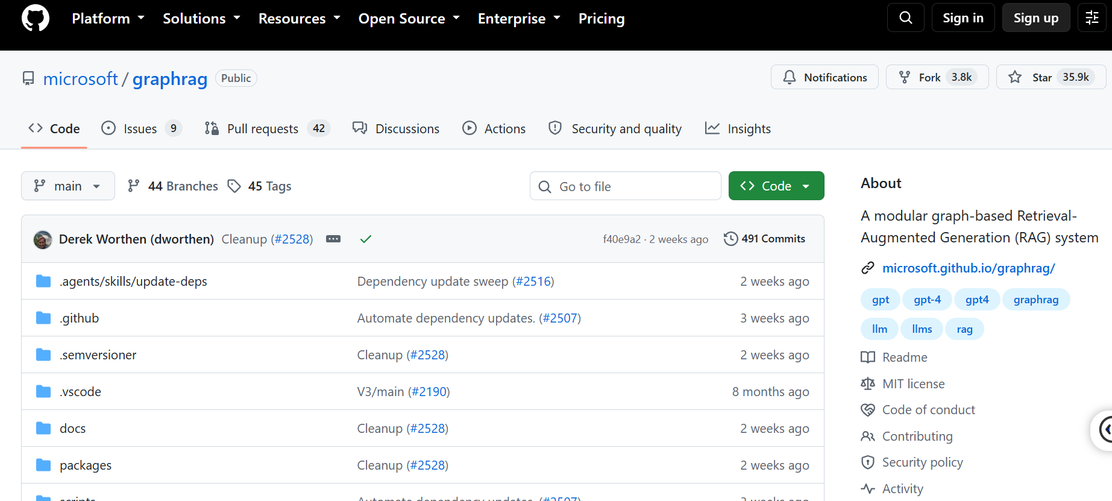Click Sign up

(1036, 17)
